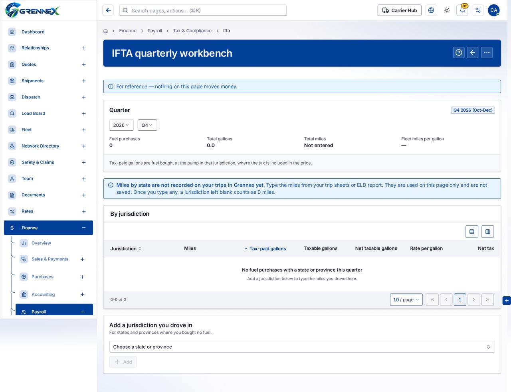Open the 2026 year dropdown

[121, 125]
